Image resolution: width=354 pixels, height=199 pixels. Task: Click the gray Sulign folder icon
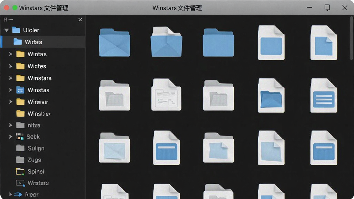(20, 148)
